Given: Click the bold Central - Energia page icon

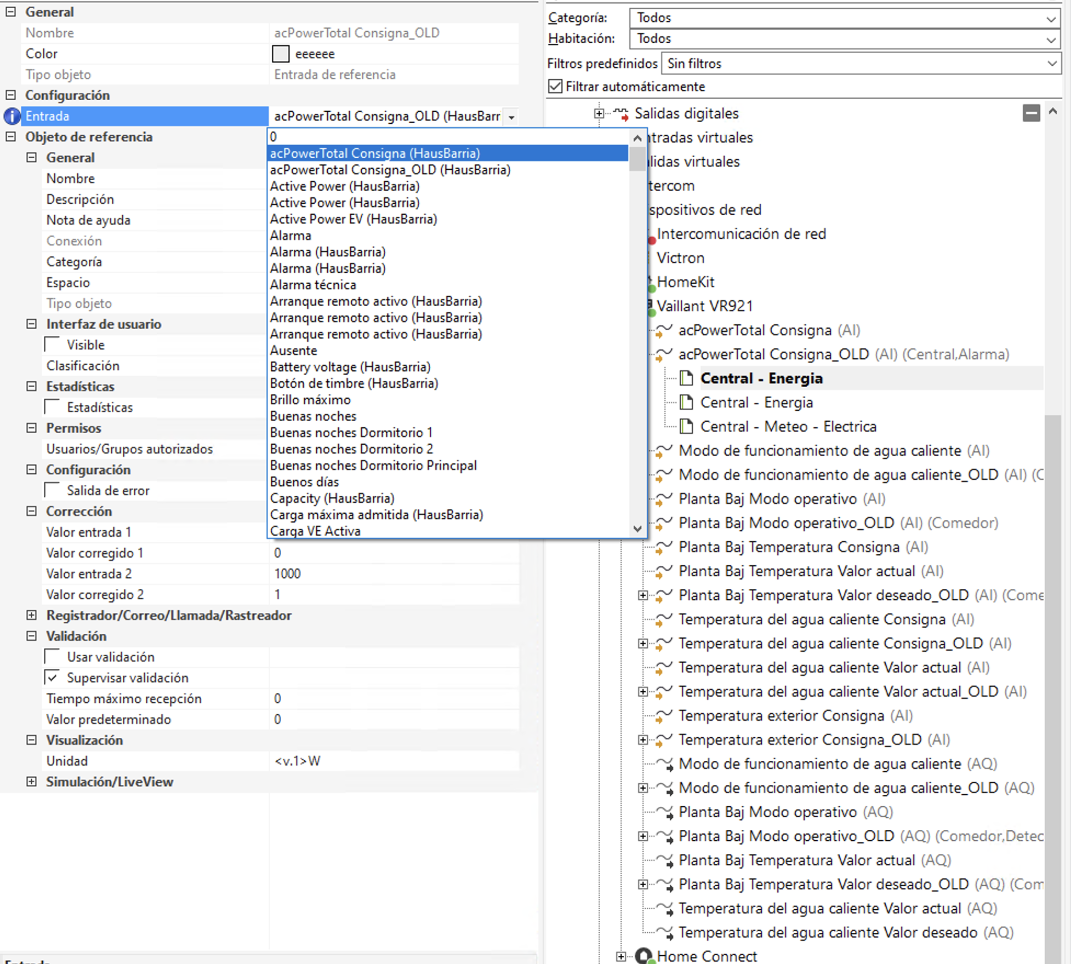Looking at the screenshot, I should pos(686,378).
